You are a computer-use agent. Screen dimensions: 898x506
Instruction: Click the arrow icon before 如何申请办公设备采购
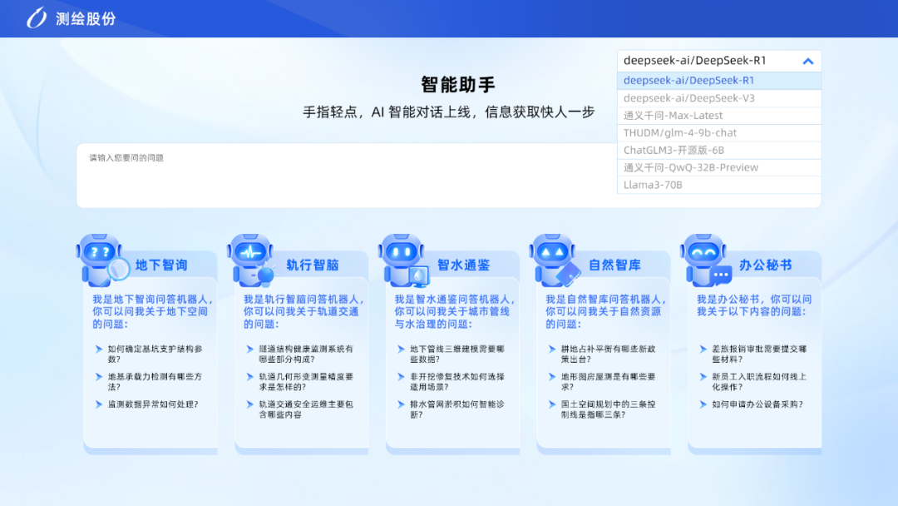[x=704, y=405]
